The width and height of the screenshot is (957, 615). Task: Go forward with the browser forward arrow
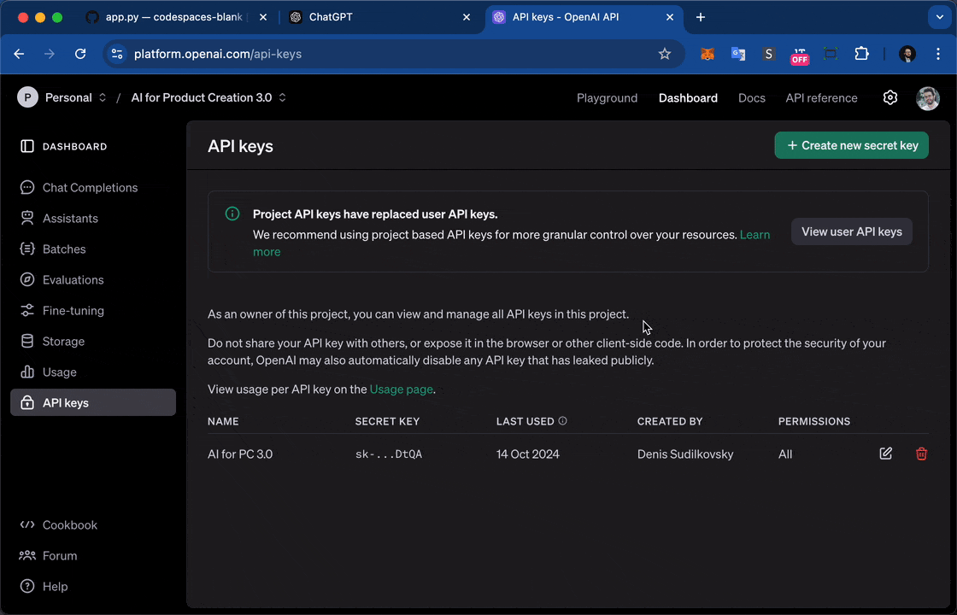(50, 54)
